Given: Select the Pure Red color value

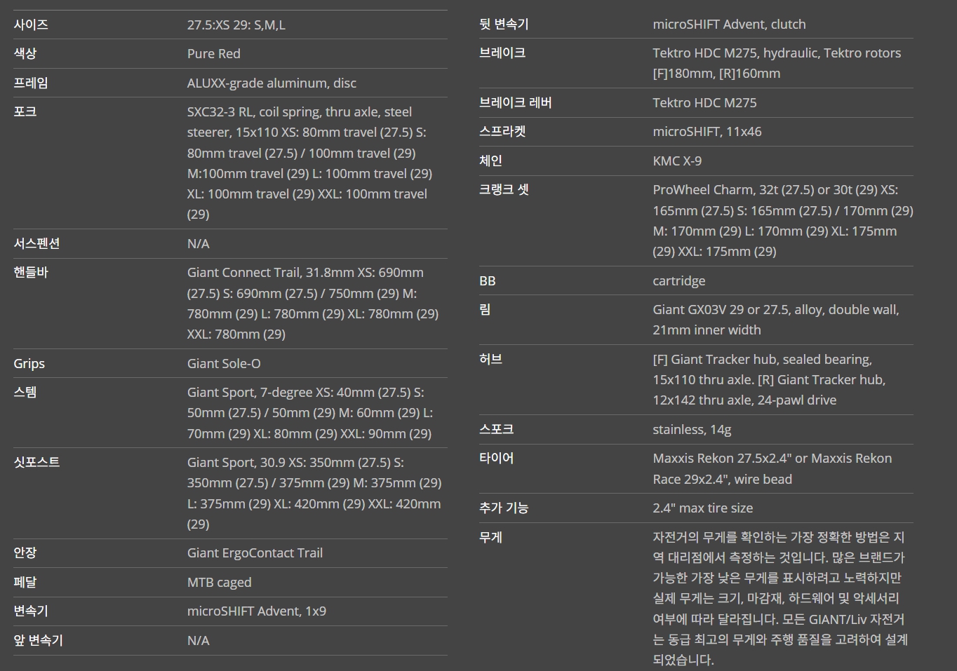Looking at the screenshot, I should (x=213, y=54).
